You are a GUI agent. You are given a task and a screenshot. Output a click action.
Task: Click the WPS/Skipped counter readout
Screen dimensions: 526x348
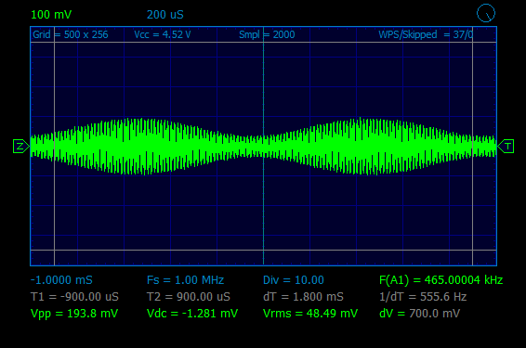(426, 34)
